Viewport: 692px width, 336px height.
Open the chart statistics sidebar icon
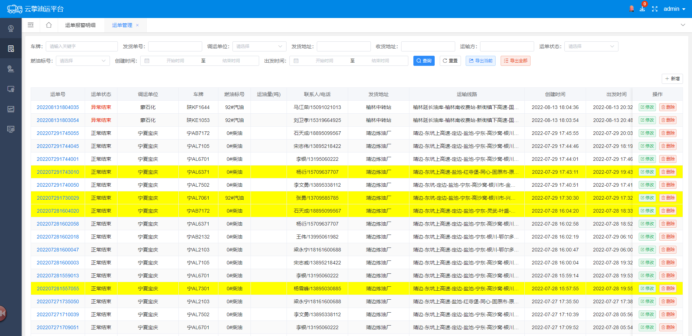click(x=11, y=109)
